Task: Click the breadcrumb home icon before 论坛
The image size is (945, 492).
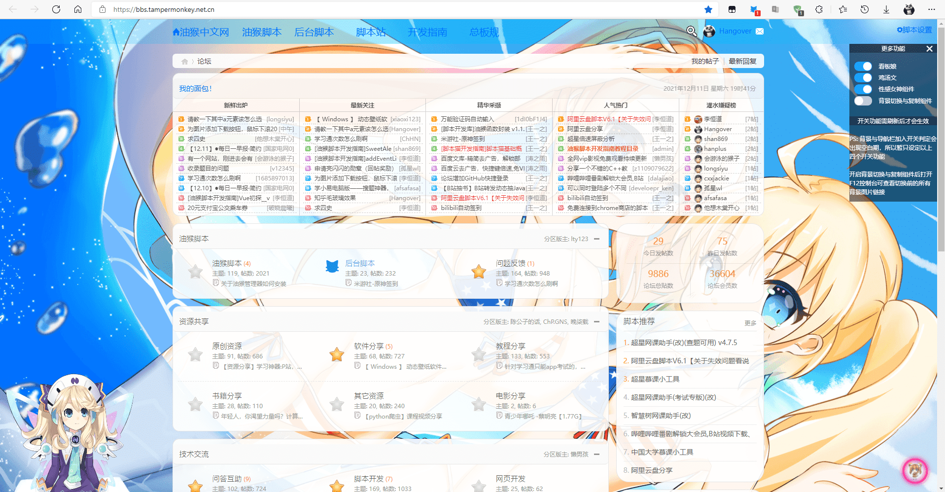Action: pyautogui.click(x=185, y=62)
